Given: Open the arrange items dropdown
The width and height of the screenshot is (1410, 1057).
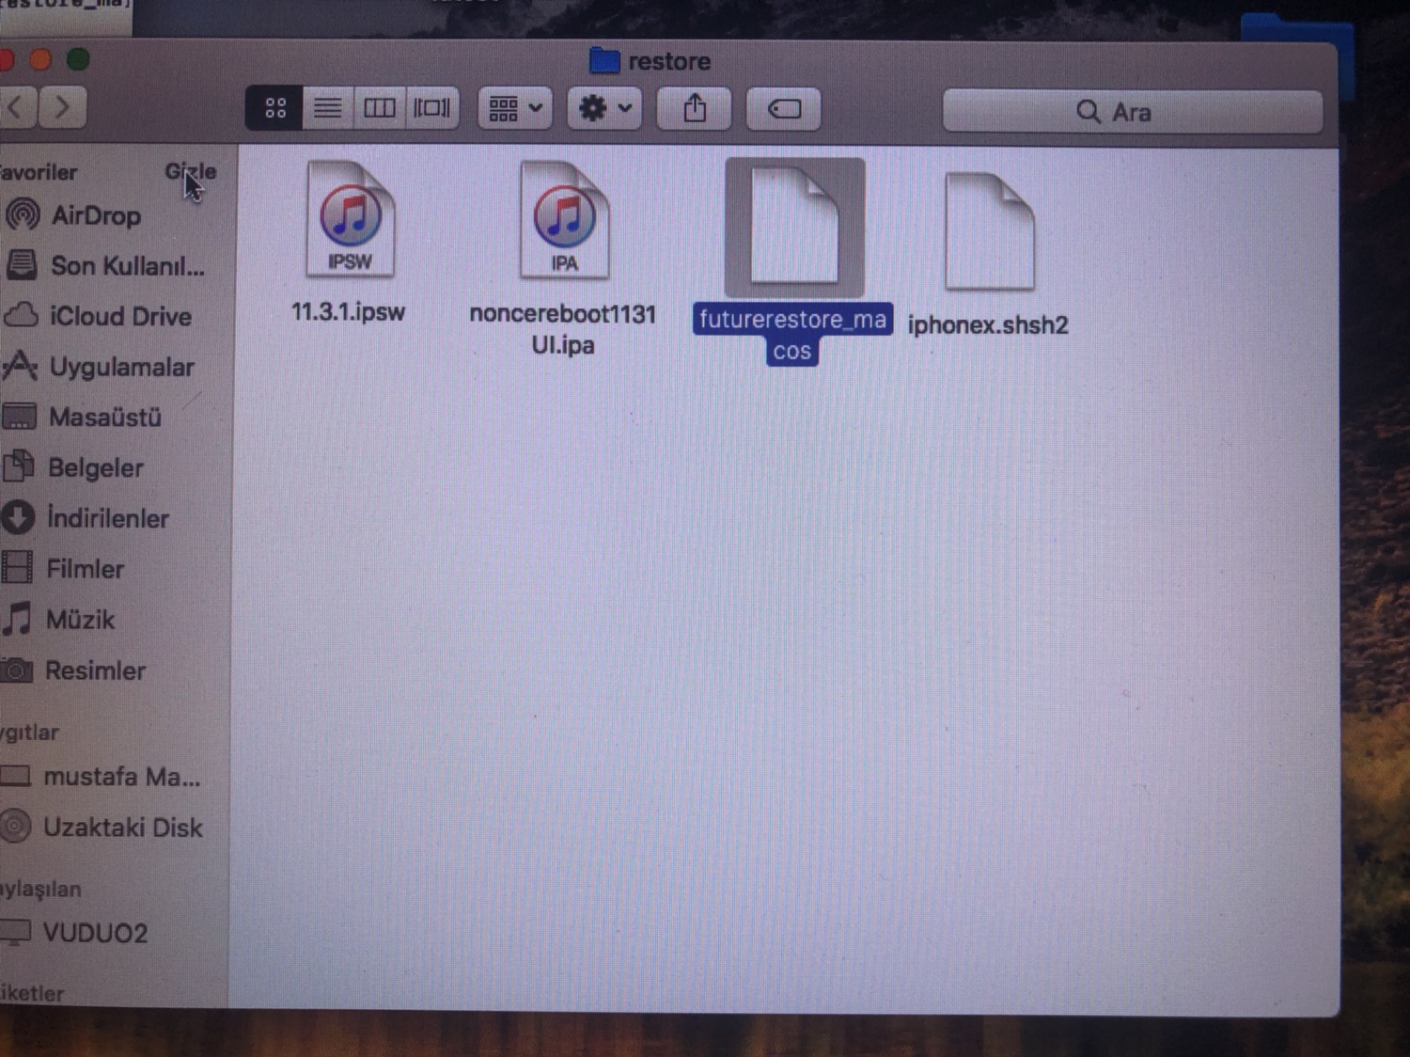Looking at the screenshot, I should coord(515,109).
